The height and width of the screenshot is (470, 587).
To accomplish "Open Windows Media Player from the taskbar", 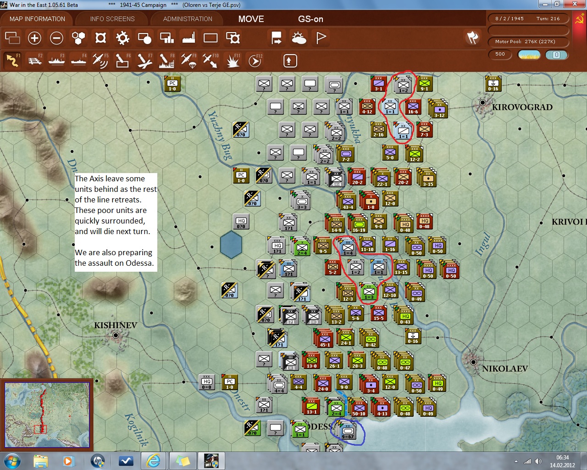I will tap(68, 460).
